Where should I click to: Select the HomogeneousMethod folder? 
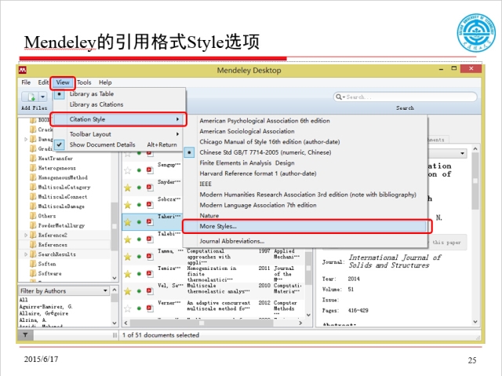63,177
